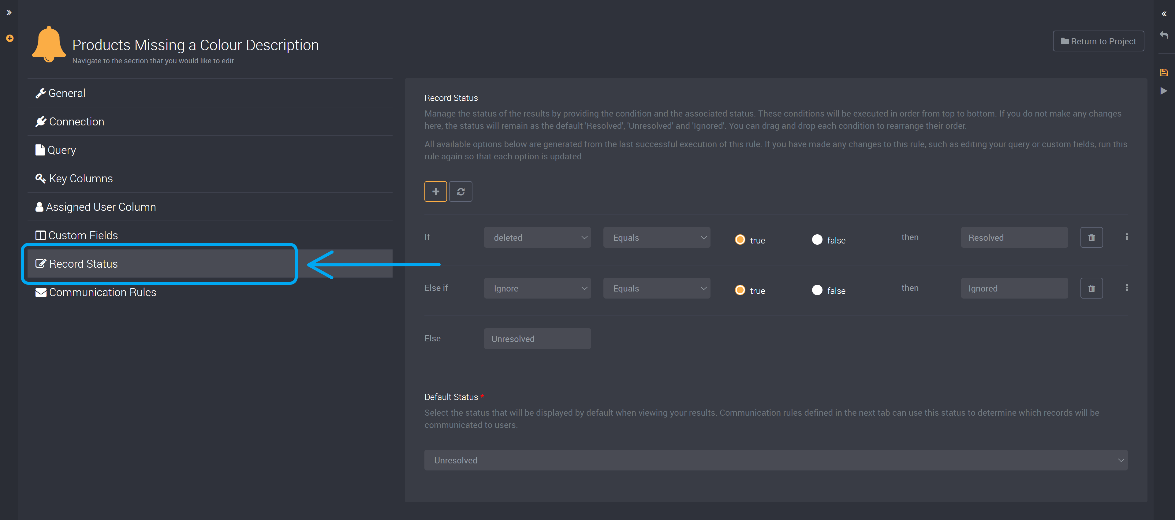Viewport: 1175px width, 520px height.
Task: Click the key icon beside Key Columns
Action: point(41,178)
